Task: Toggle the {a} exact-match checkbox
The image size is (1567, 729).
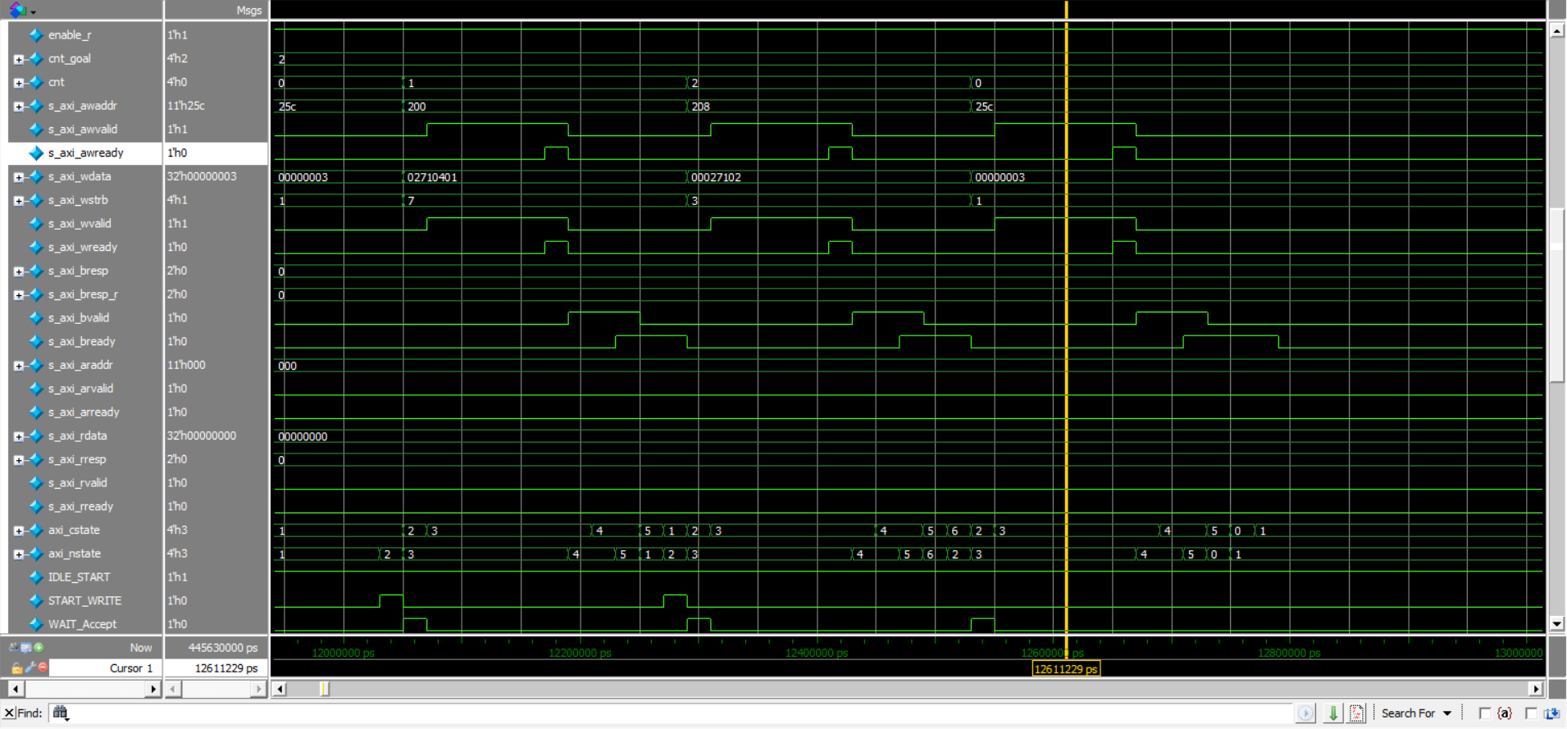Action: 1485,713
